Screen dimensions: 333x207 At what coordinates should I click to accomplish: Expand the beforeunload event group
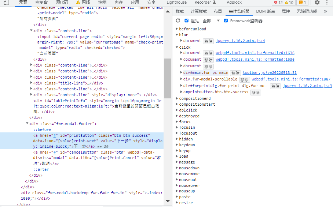[177, 29]
